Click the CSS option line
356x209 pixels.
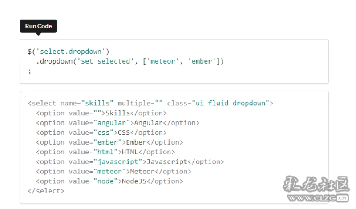[101, 133]
